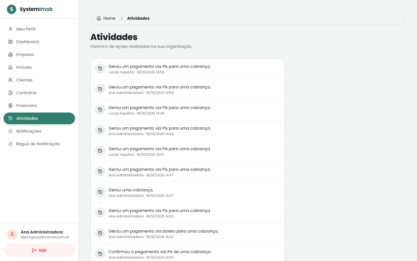Select Lucas Inquilino 14:47 Pix payment entry
This screenshot has width=417, height=261.
(x=188, y=151)
